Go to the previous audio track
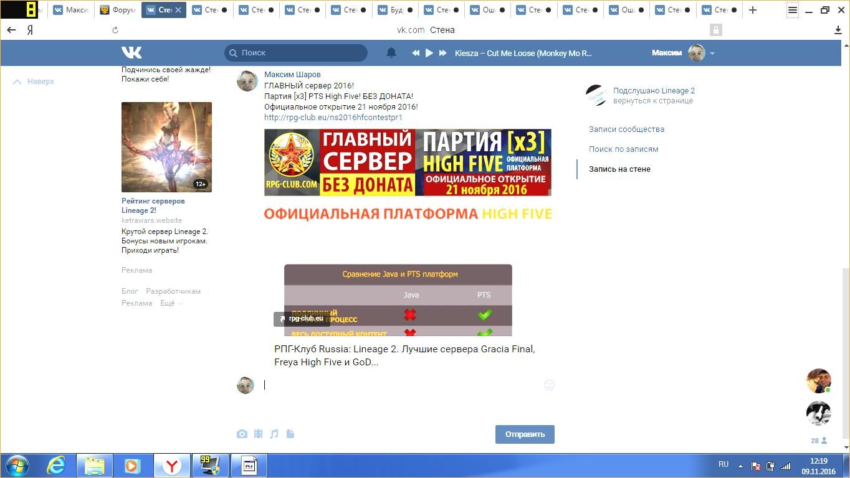 pos(416,53)
